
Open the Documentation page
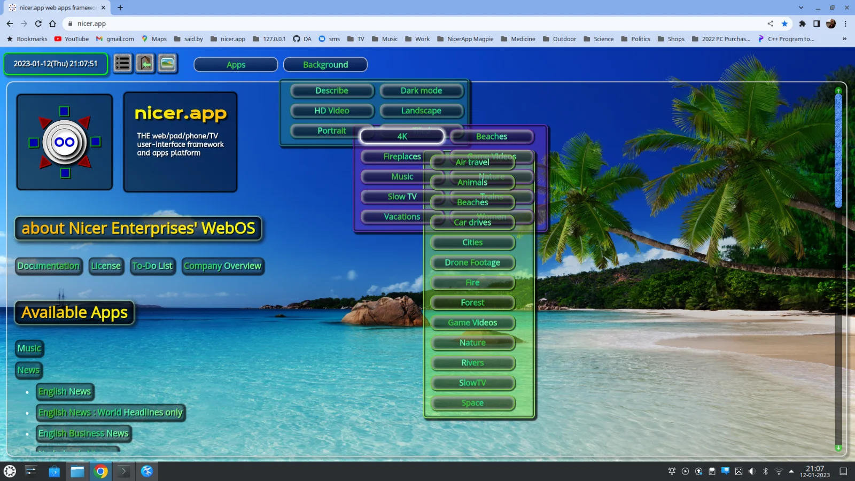click(48, 266)
